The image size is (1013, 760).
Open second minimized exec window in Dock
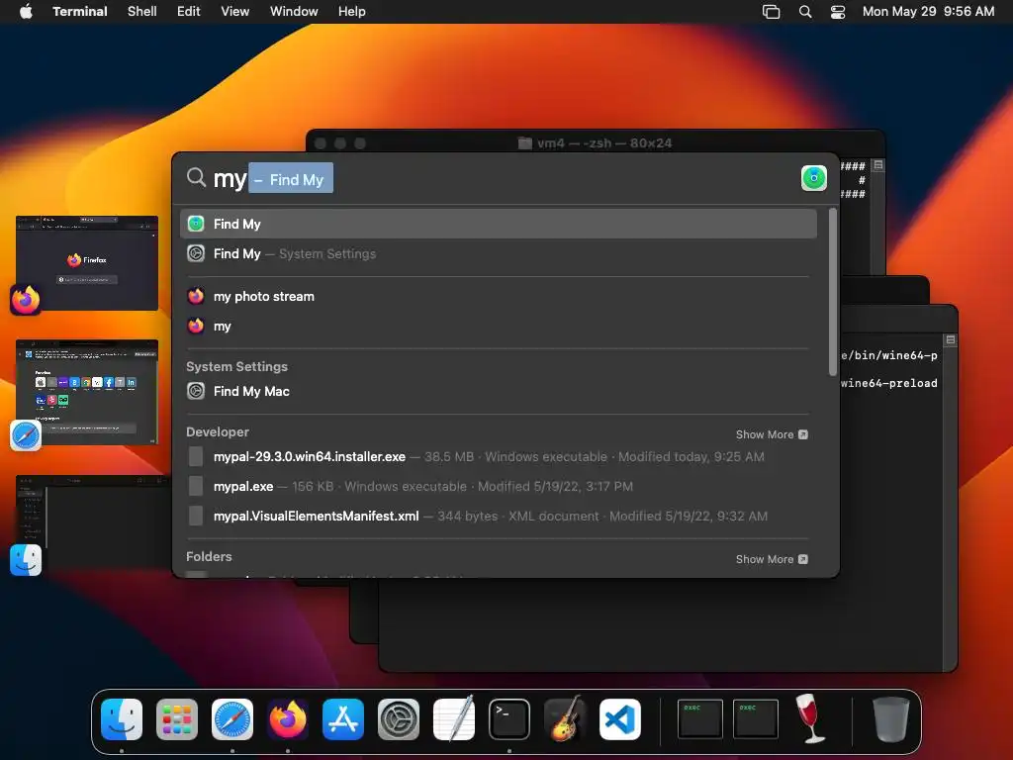tap(756, 718)
